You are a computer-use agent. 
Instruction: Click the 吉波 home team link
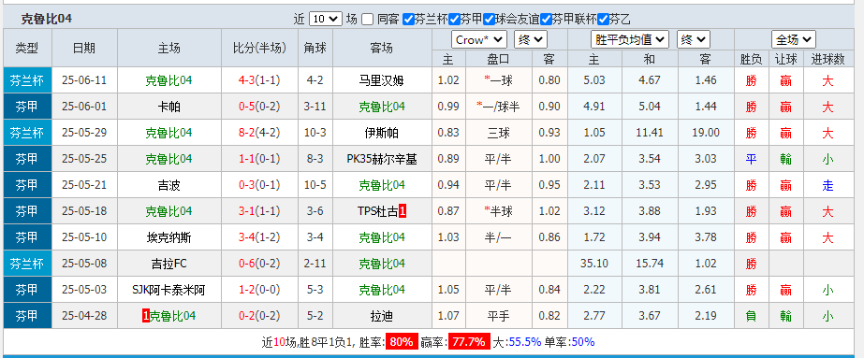[168, 185]
